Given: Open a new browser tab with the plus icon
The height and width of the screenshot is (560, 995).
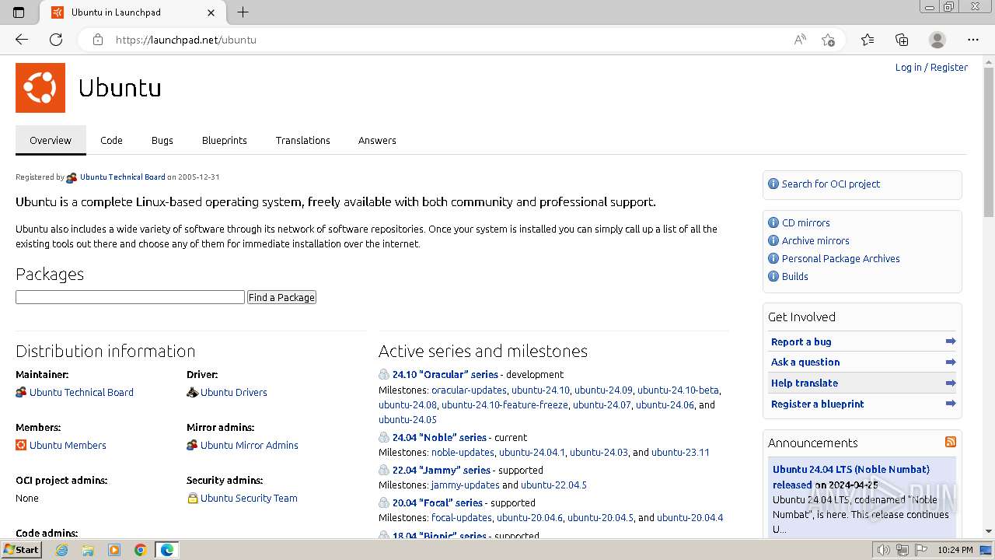Looking at the screenshot, I should [x=243, y=12].
